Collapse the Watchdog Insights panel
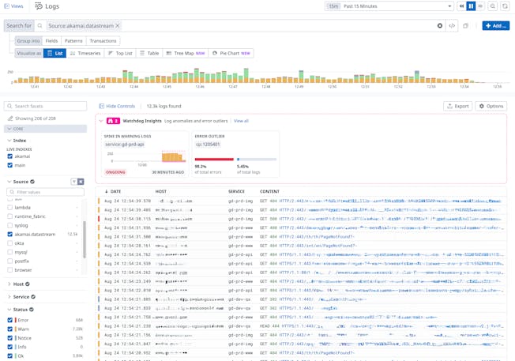Image resolution: width=515 pixels, height=361 pixels. pyautogui.click(x=101, y=121)
